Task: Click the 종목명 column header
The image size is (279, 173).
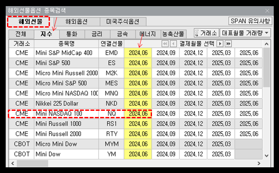Action: pos(67,44)
